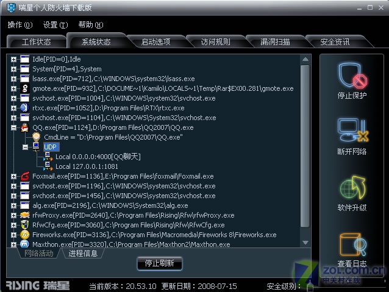Click the alg.exe process window icon

(x=25, y=205)
